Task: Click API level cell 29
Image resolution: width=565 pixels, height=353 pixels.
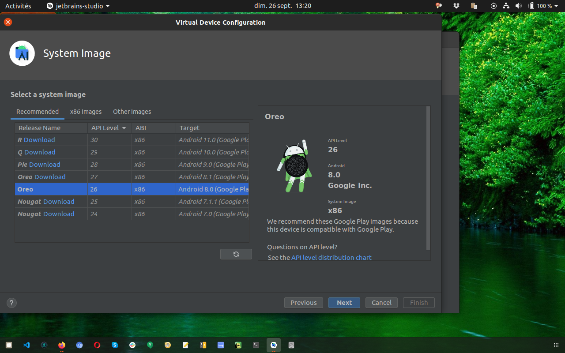Action: click(x=109, y=152)
